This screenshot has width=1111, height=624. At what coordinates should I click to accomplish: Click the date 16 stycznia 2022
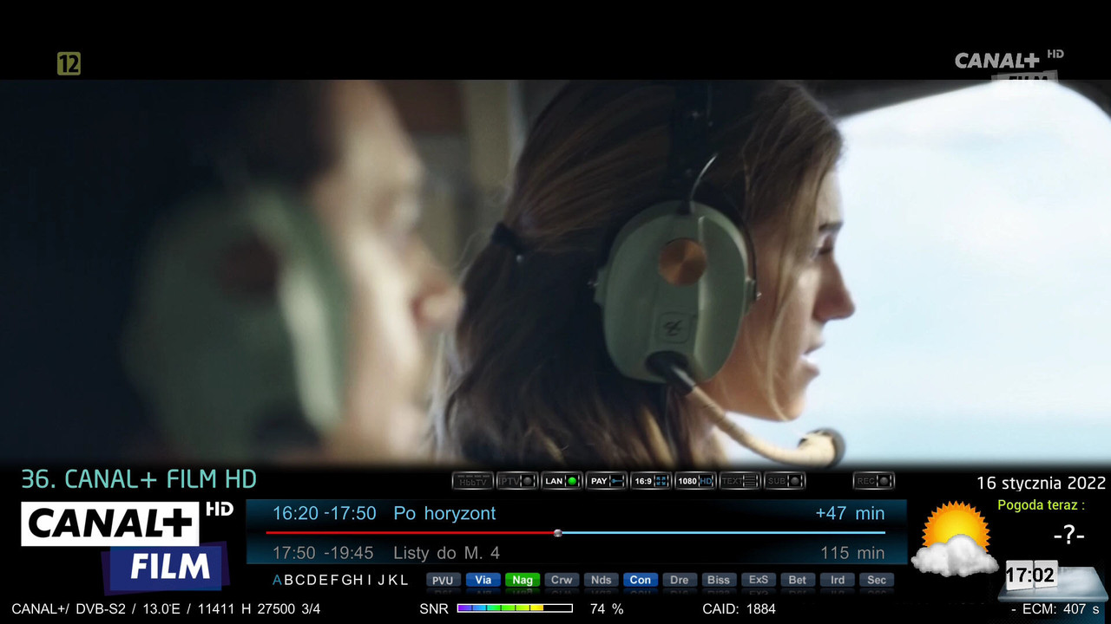click(1041, 483)
